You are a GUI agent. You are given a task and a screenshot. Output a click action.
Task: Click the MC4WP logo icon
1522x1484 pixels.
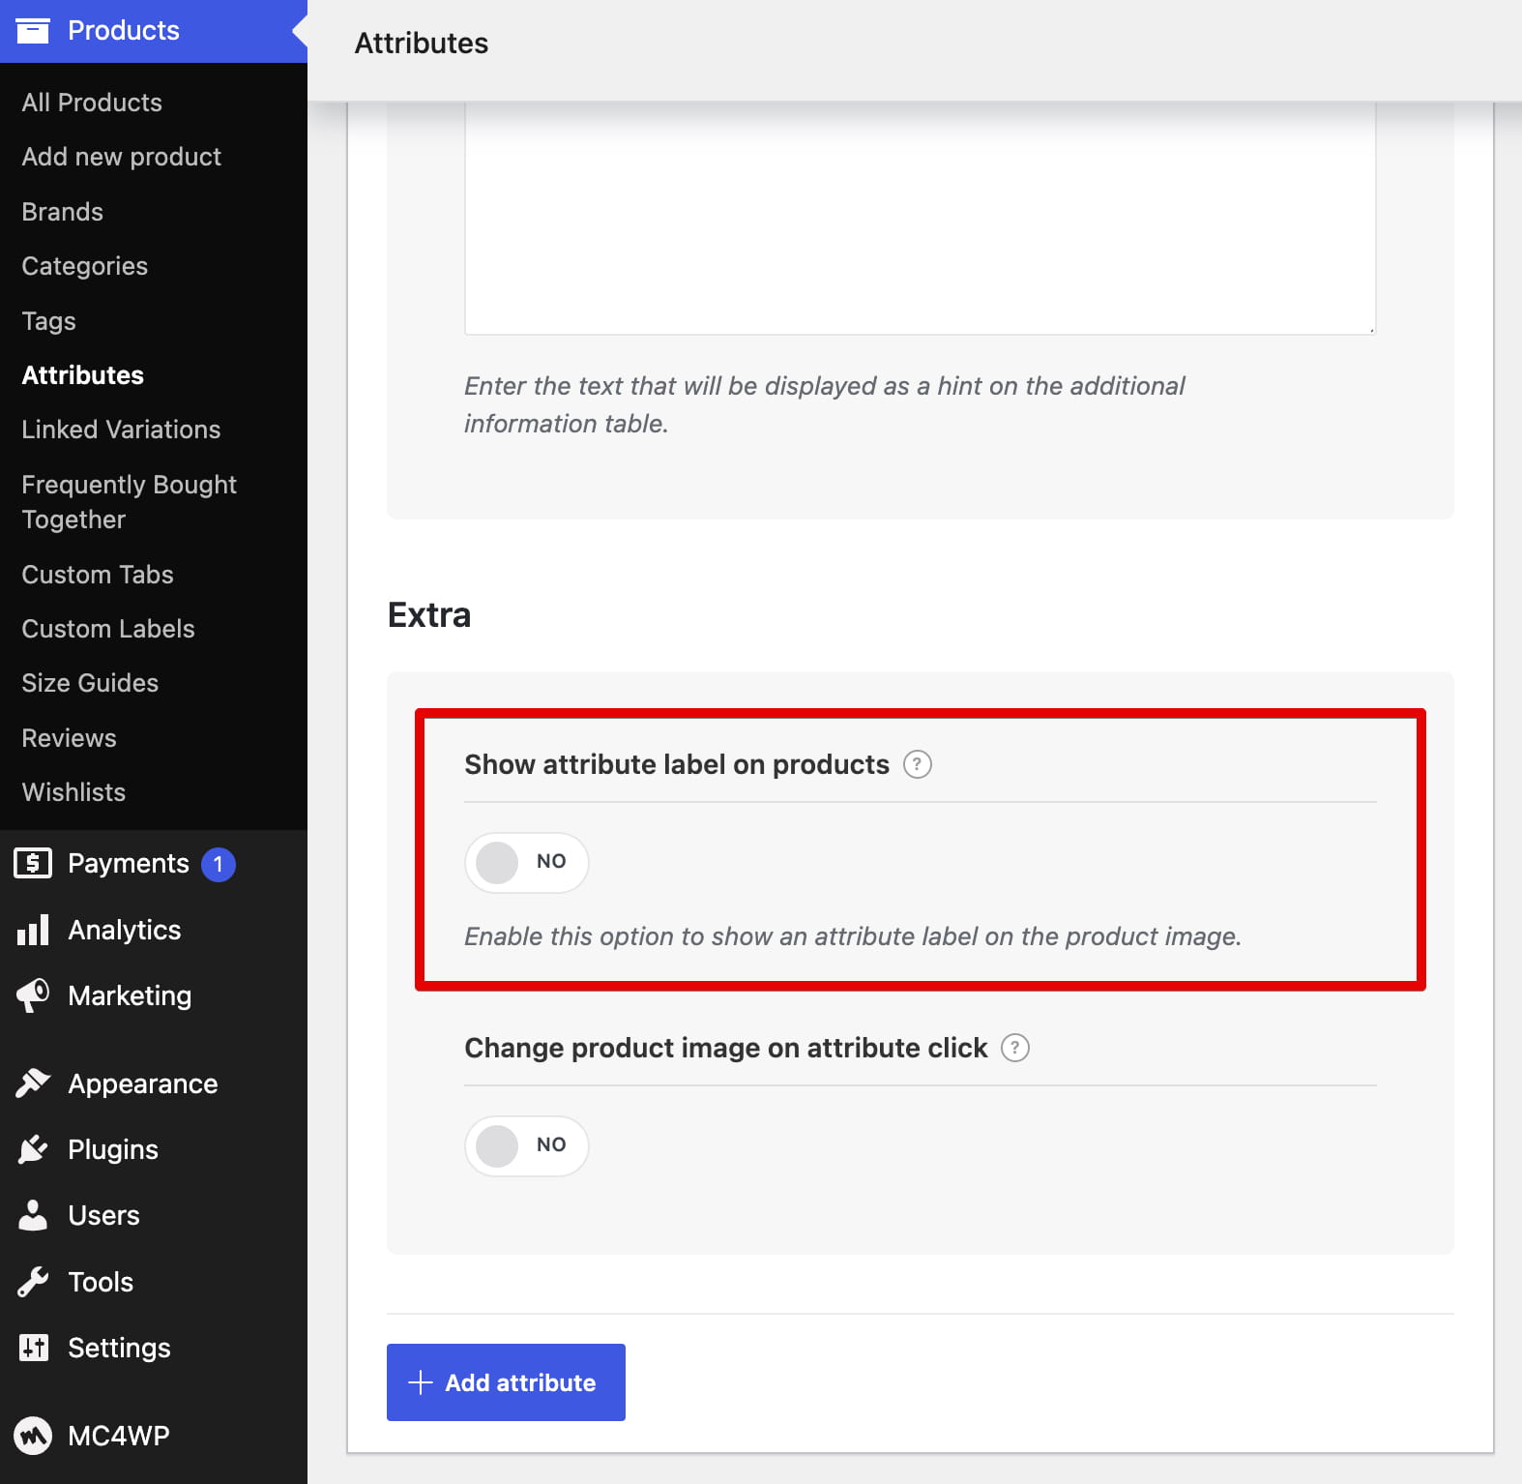pyautogui.click(x=33, y=1436)
